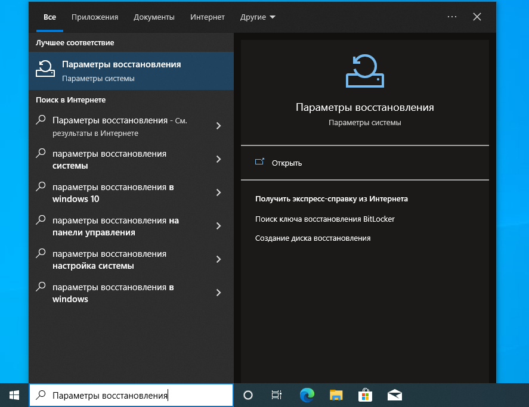The width and height of the screenshot is (529, 407).
Task: Open link Поиск ключа восстановления BitLocker
Action: pos(325,219)
